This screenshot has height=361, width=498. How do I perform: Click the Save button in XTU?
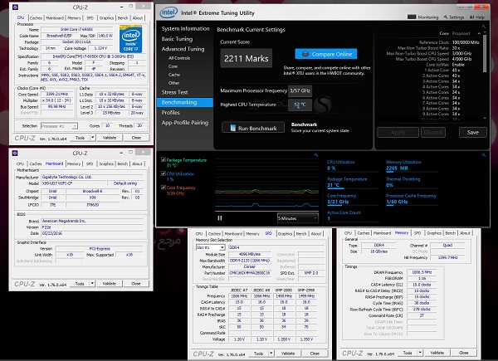pos(472,132)
